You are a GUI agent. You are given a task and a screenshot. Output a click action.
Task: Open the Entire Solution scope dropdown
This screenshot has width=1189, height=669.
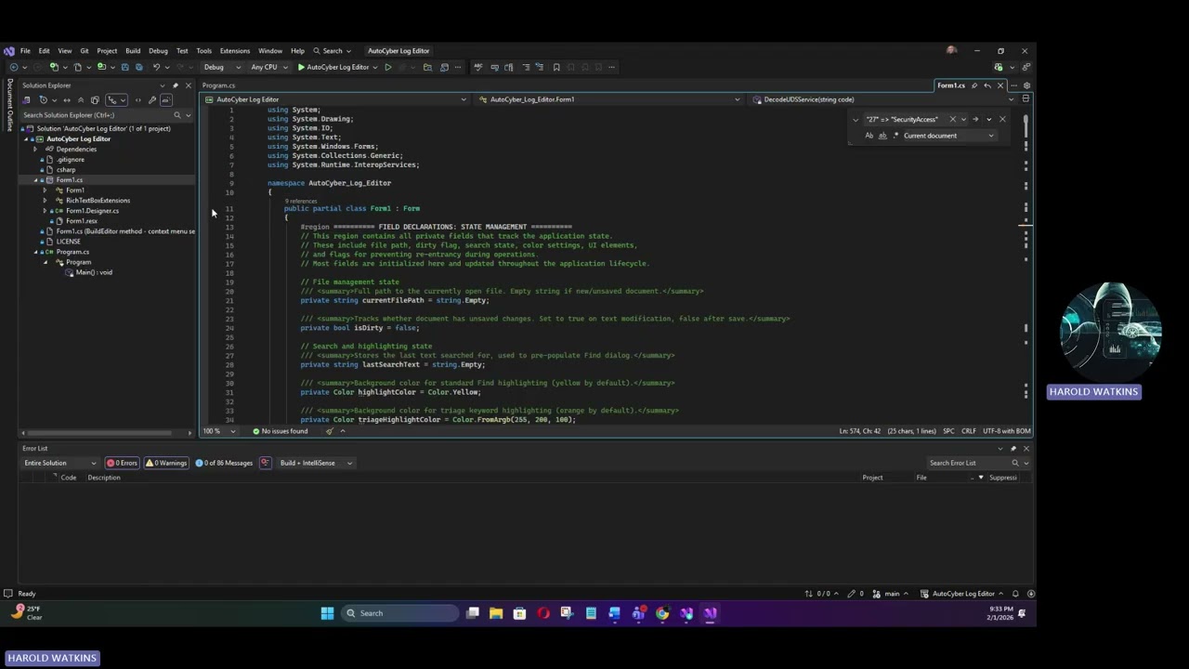click(x=60, y=463)
